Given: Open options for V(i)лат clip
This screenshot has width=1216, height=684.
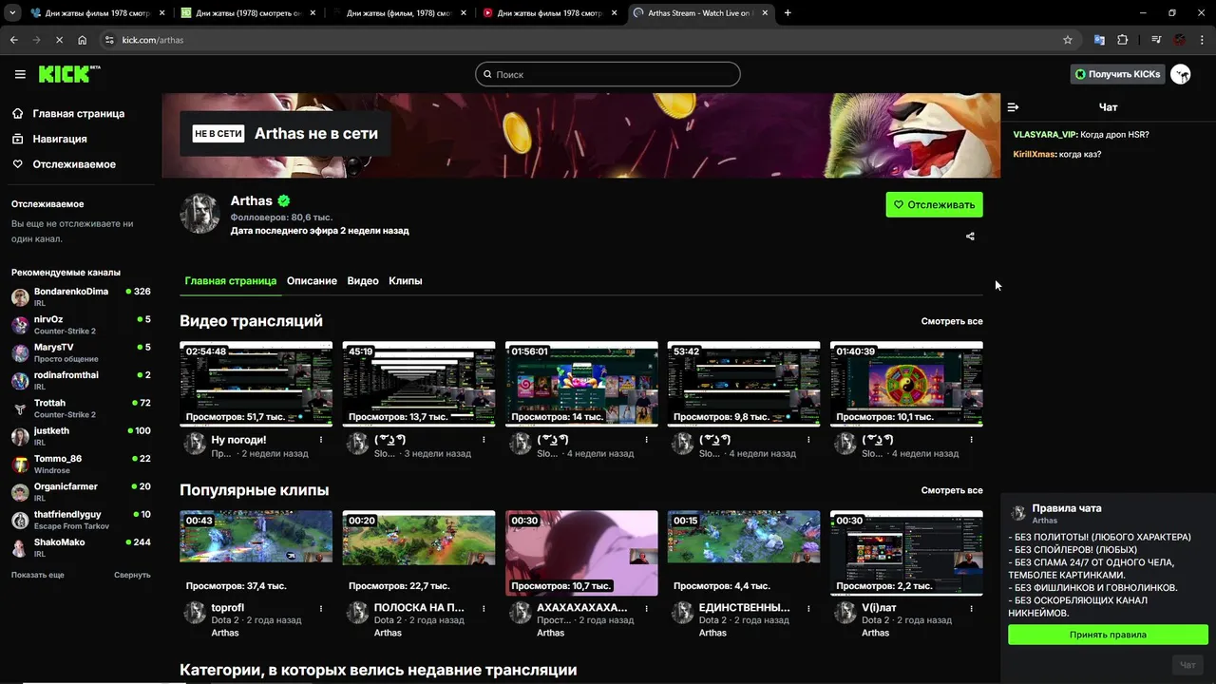Looking at the screenshot, I should pyautogui.click(x=971, y=608).
